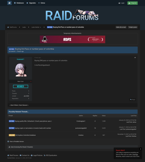Screen dimensions: 145x162
Task: Click the RDPS advertisement banner
Action: click(x=72, y=39)
